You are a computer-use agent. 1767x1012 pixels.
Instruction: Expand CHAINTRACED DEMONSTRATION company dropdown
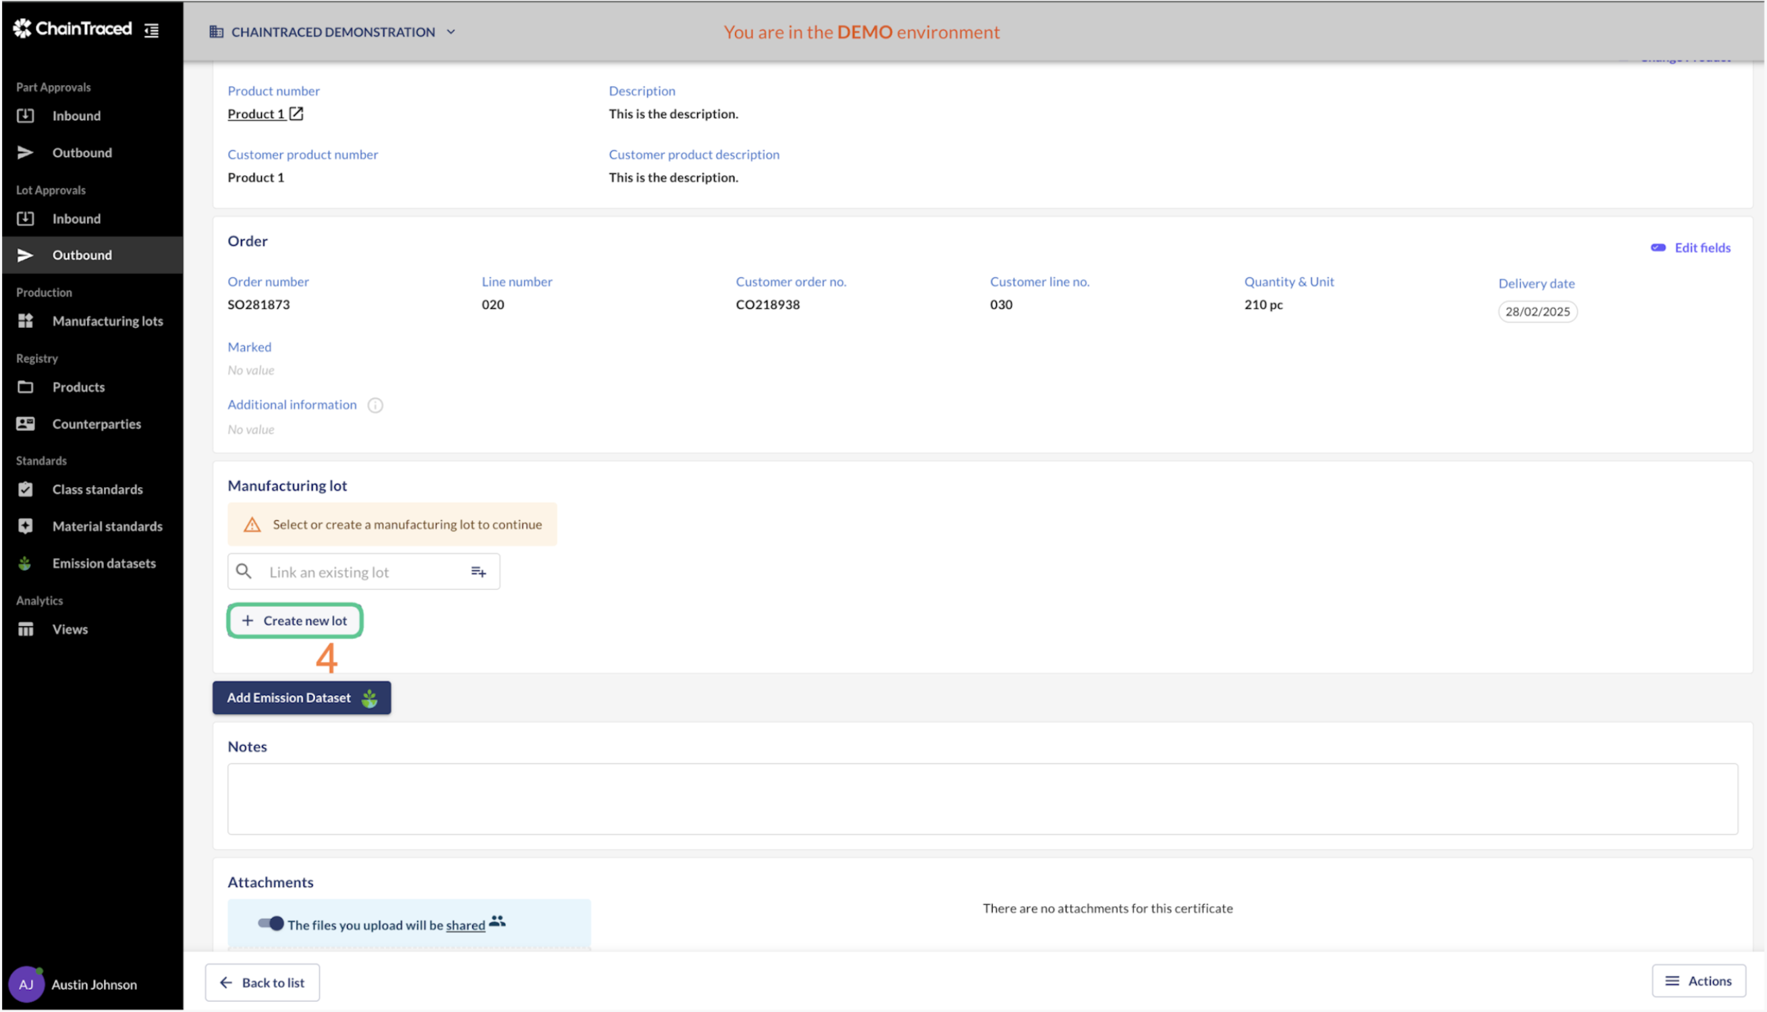click(x=333, y=32)
